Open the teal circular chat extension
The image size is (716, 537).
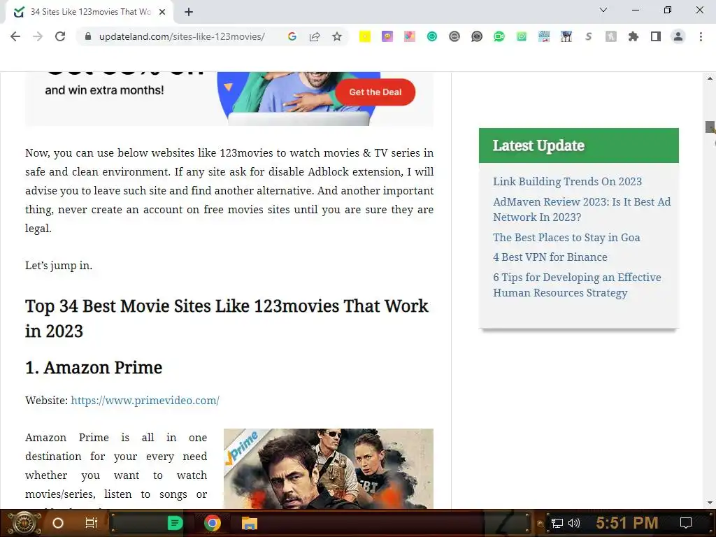[432, 36]
